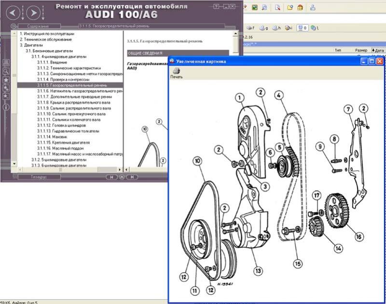Open '3.1.1.4. Проверка компрессии'
The width and height of the screenshot is (386, 304).
pyautogui.click(x=63, y=80)
